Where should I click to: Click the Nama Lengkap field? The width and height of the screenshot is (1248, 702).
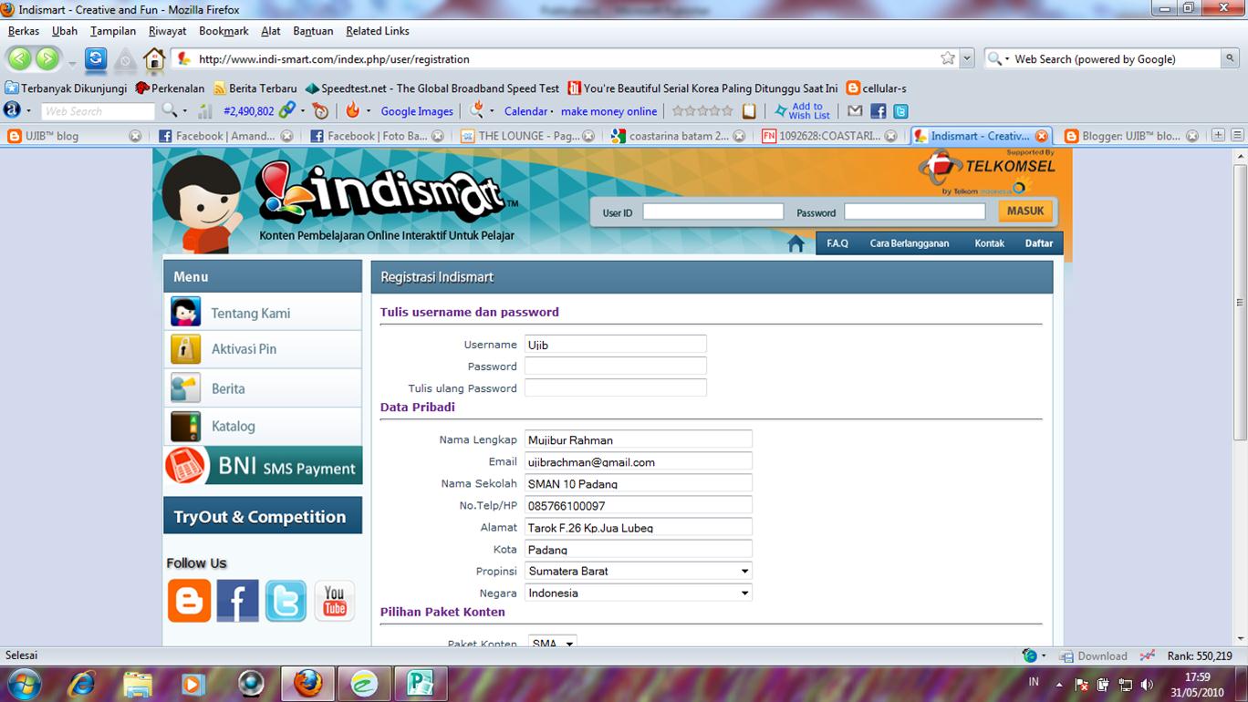(x=638, y=439)
